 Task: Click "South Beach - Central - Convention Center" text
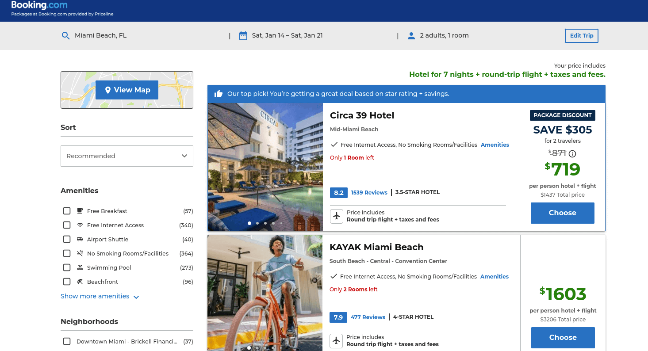coord(388,261)
